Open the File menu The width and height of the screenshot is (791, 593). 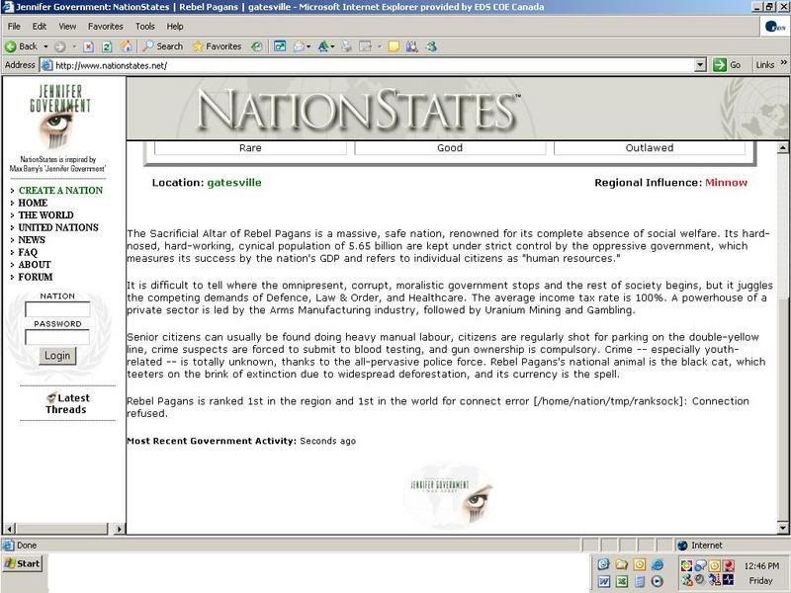[x=14, y=27]
